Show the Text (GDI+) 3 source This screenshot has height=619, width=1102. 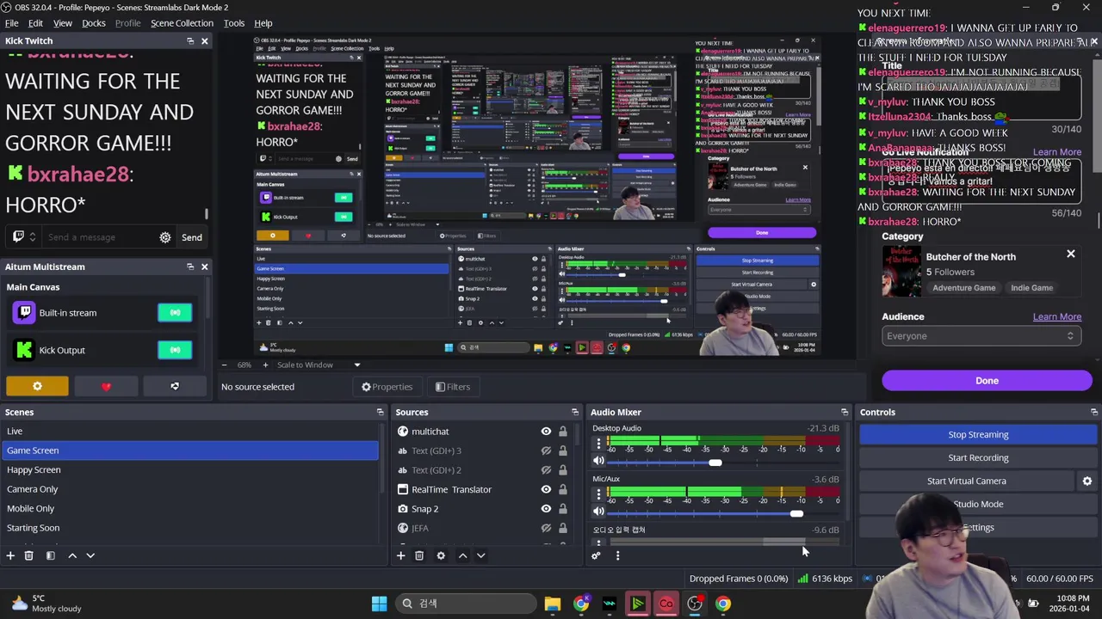click(x=546, y=450)
